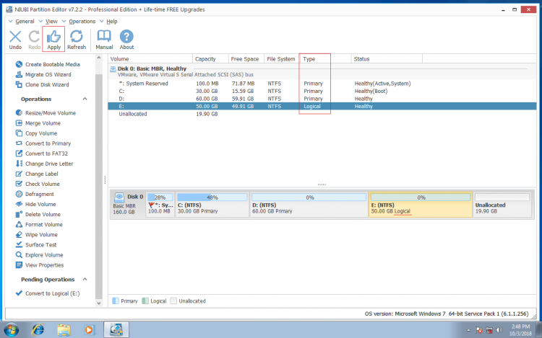
Task: Select the System Reserved volume row
Action: [x=322, y=84]
